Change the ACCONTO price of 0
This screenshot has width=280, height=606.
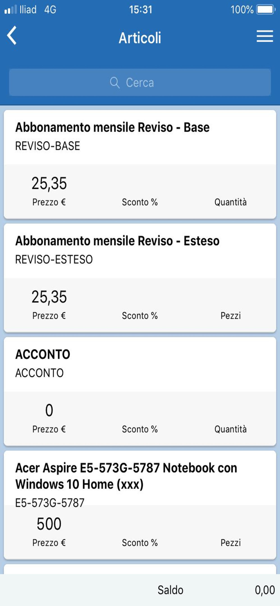[49, 411]
